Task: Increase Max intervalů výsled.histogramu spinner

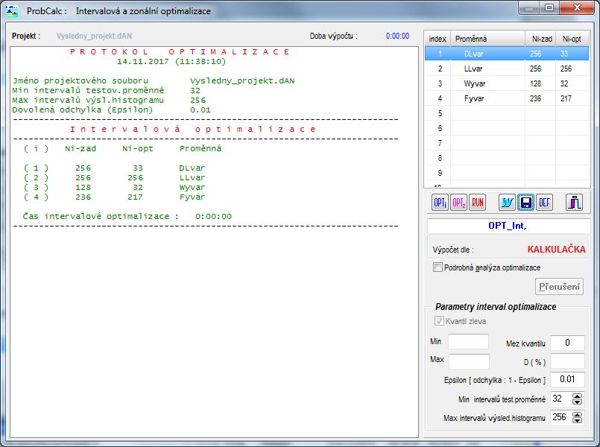Action: click(577, 414)
